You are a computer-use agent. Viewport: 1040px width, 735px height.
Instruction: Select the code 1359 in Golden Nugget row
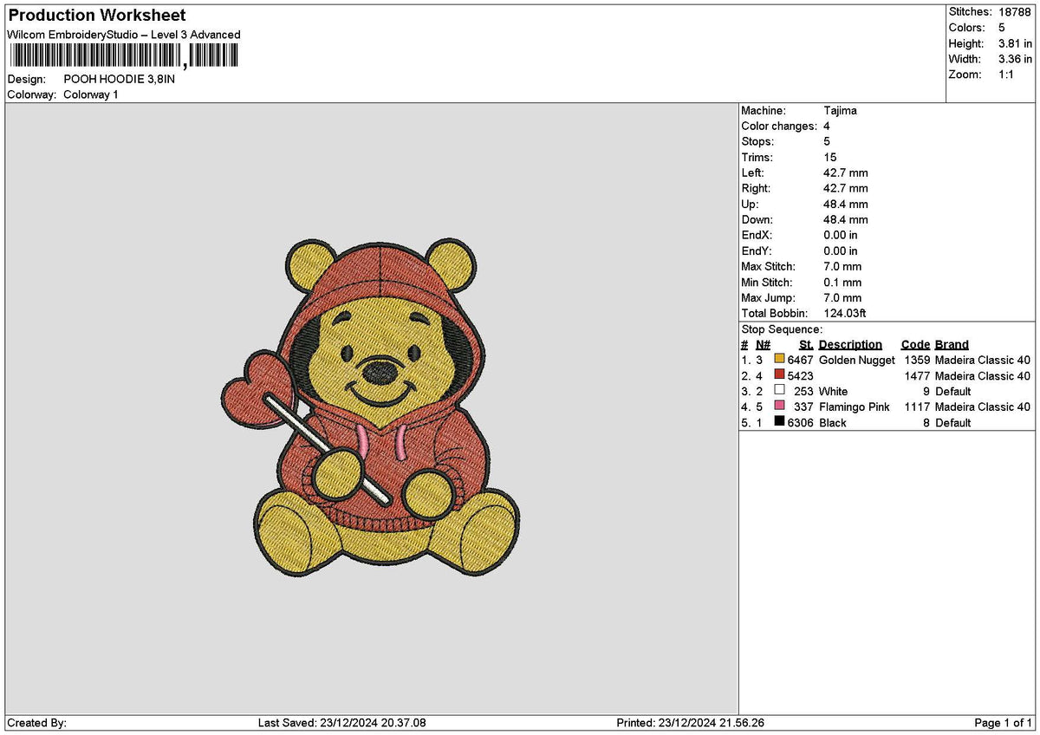click(x=917, y=361)
